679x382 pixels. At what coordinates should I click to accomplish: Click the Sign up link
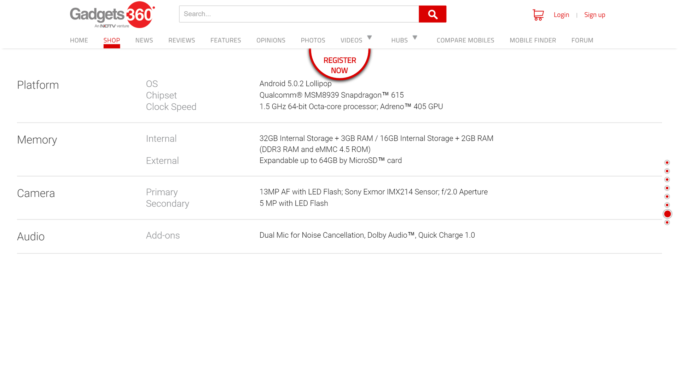594,15
